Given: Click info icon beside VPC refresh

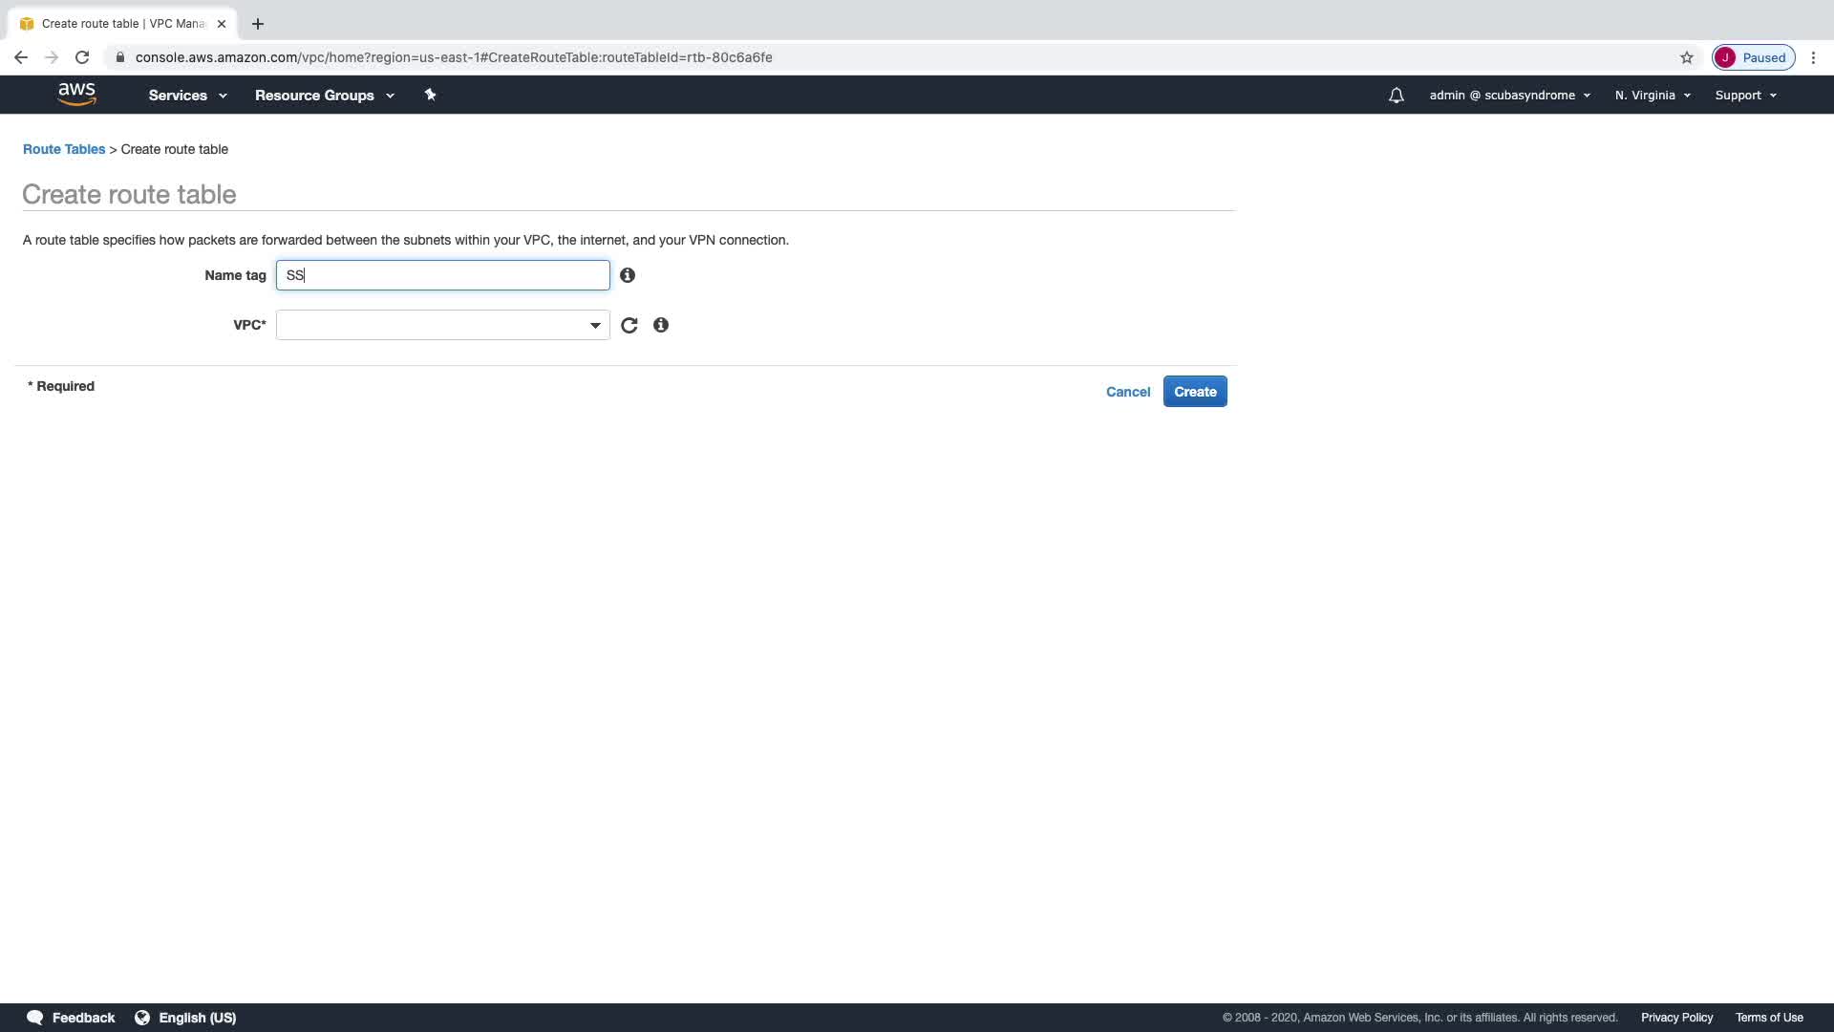Looking at the screenshot, I should pyautogui.click(x=661, y=326).
